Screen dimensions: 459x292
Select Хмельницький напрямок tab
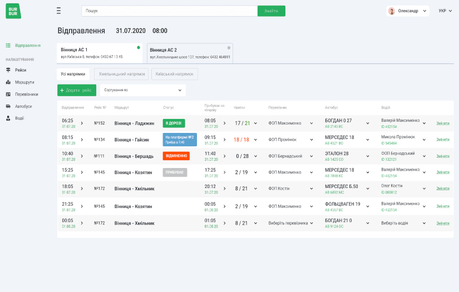pos(121,74)
